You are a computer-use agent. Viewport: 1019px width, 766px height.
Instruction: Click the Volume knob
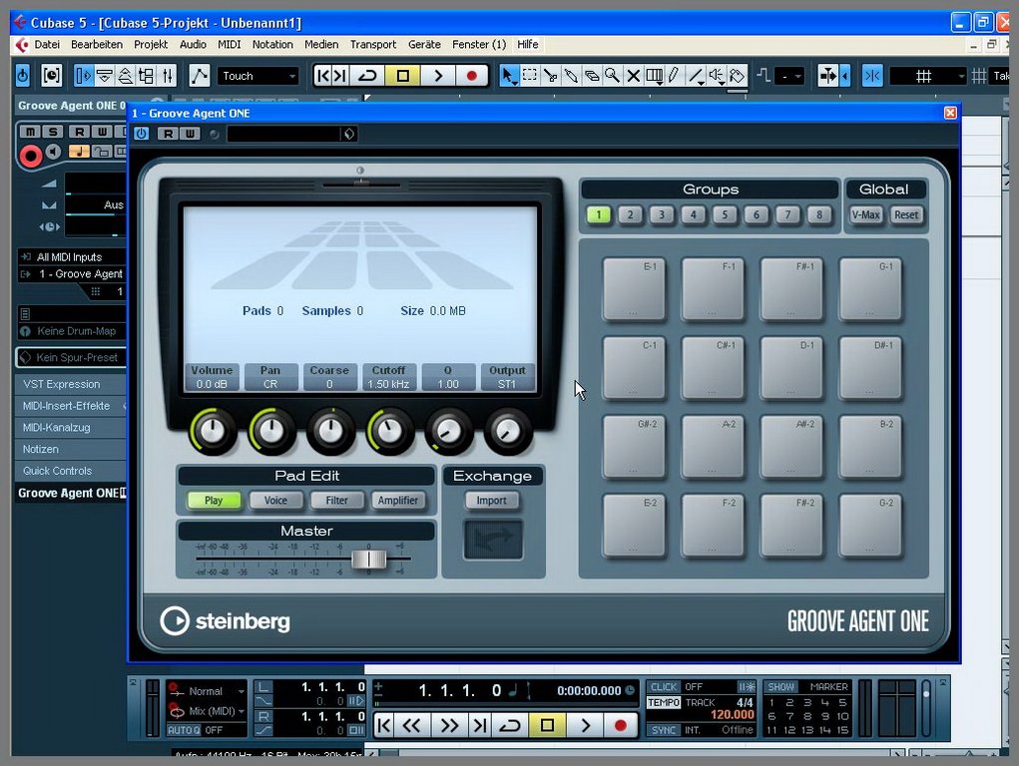(213, 431)
